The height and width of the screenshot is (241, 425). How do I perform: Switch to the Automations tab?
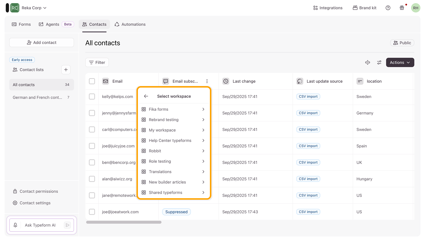(x=130, y=24)
